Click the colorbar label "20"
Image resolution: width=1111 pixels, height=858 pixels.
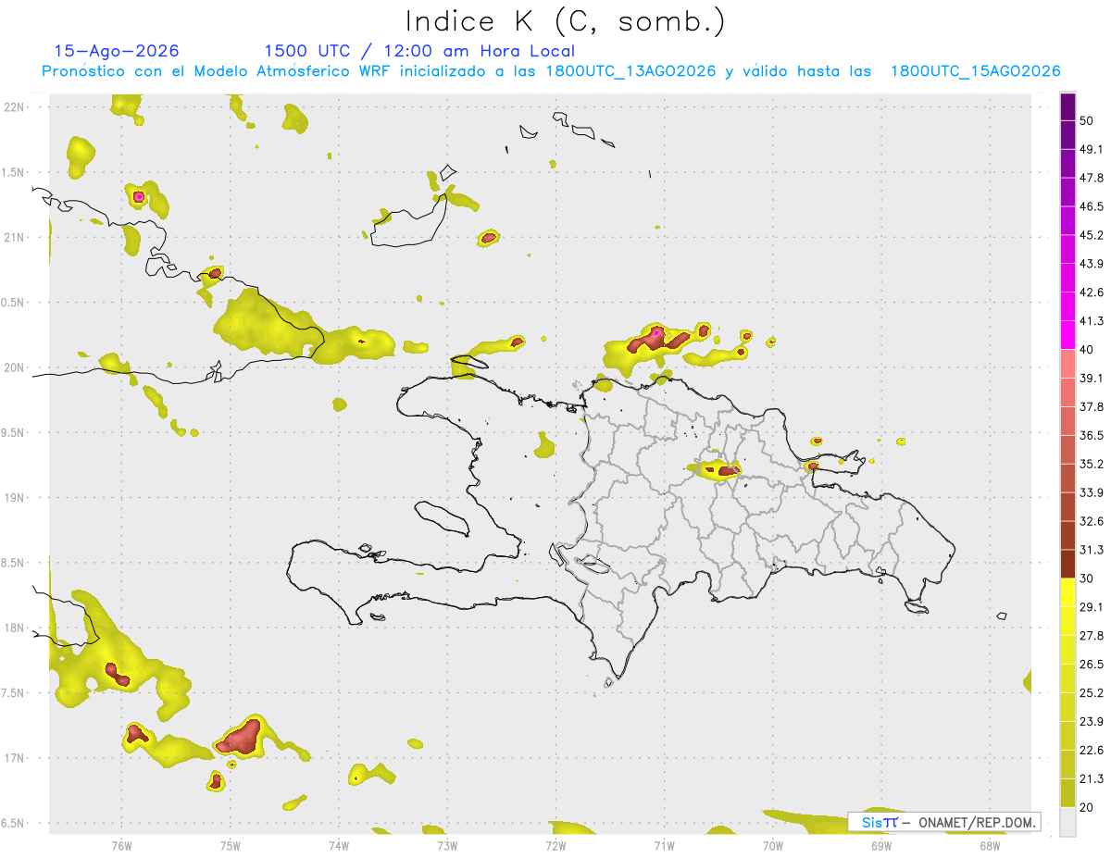click(1086, 807)
